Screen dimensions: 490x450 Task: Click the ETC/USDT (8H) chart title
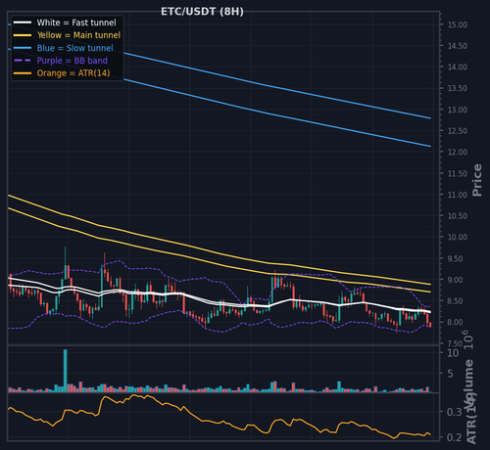point(202,12)
